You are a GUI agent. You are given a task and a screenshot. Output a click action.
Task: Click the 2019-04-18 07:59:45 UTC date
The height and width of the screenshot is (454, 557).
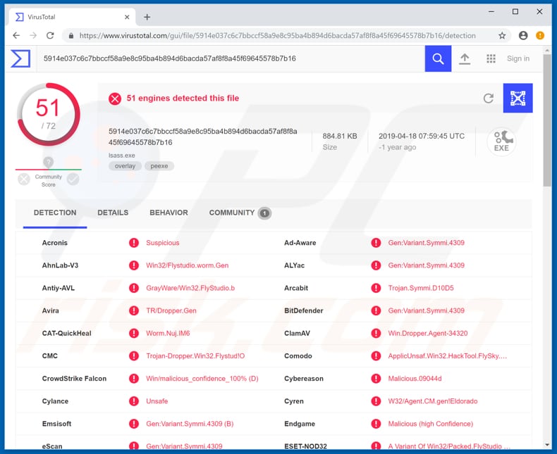pyautogui.click(x=422, y=137)
